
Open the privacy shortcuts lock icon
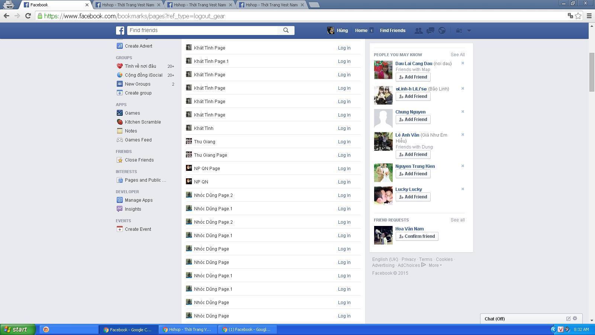(459, 31)
